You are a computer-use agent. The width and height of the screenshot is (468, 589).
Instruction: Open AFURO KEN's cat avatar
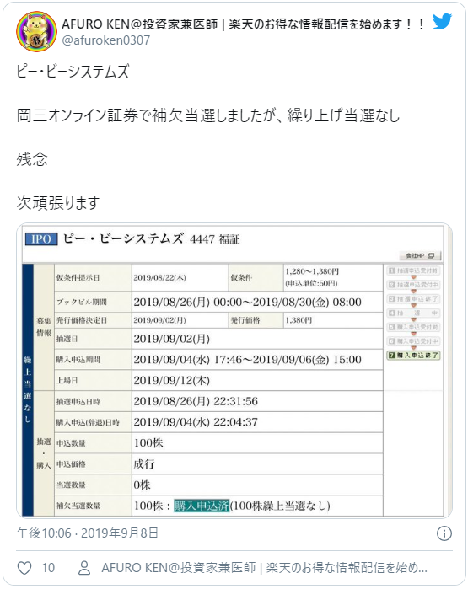pos(36,31)
